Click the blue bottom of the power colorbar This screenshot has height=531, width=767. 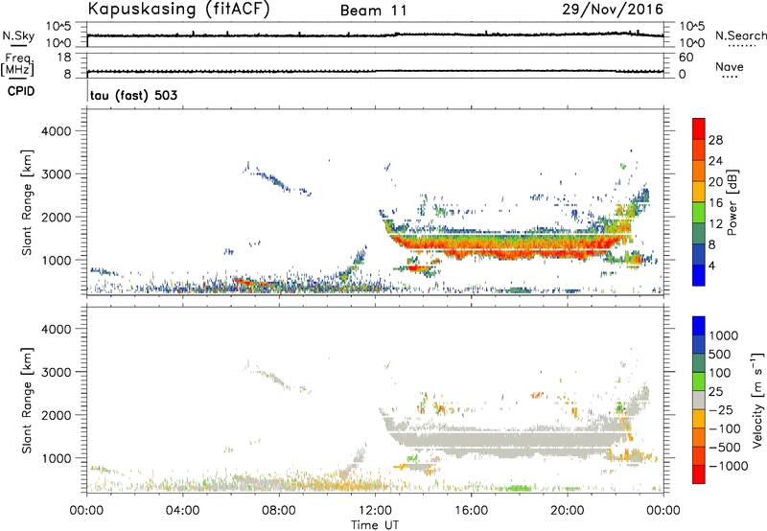(699, 275)
